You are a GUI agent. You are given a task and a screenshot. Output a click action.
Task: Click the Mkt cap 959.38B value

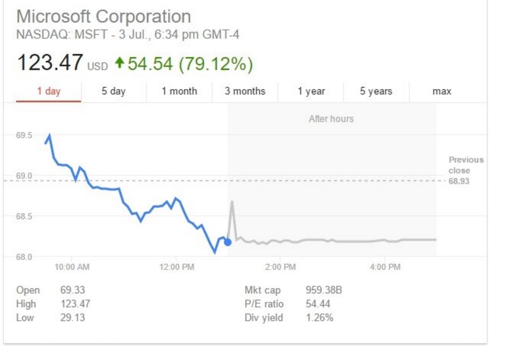pos(324,290)
